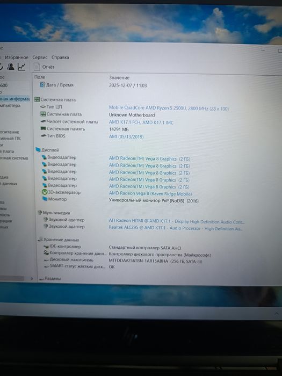This screenshot has width=282, height=376.
Task: Select the Контроллер дискового пространства (Майкрософт) value
Action: pyautogui.click(x=160, y=255)
